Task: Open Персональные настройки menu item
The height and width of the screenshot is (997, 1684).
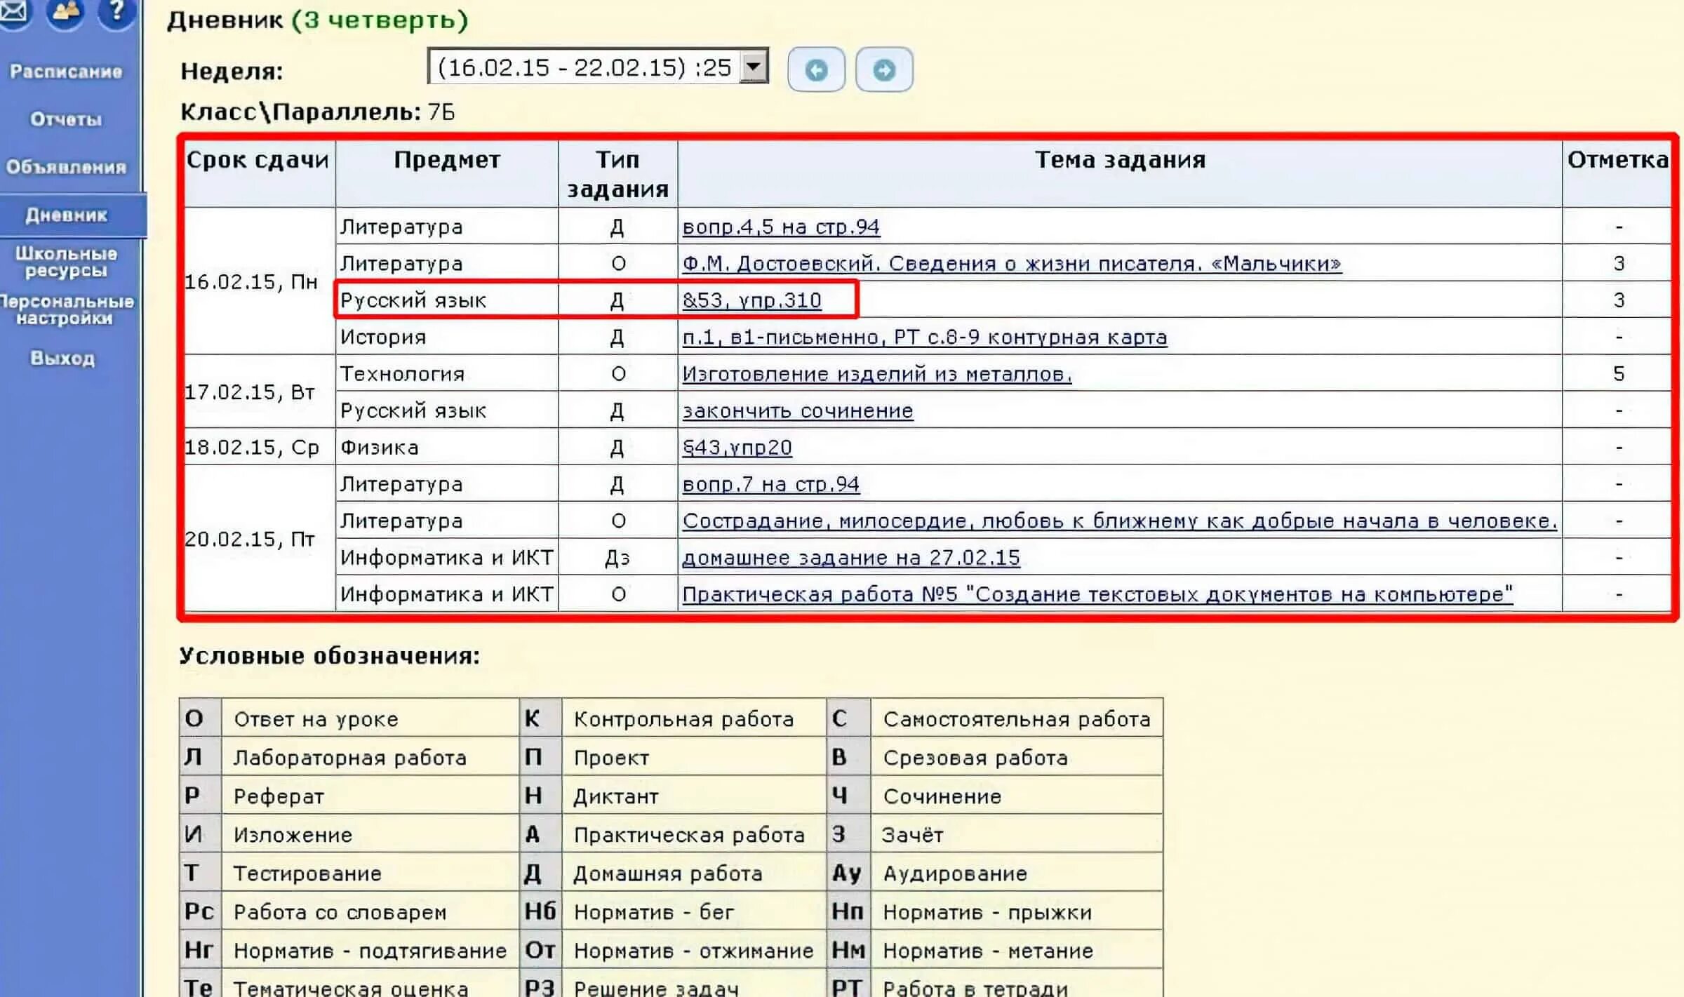Action: click(x=66, y=309)
